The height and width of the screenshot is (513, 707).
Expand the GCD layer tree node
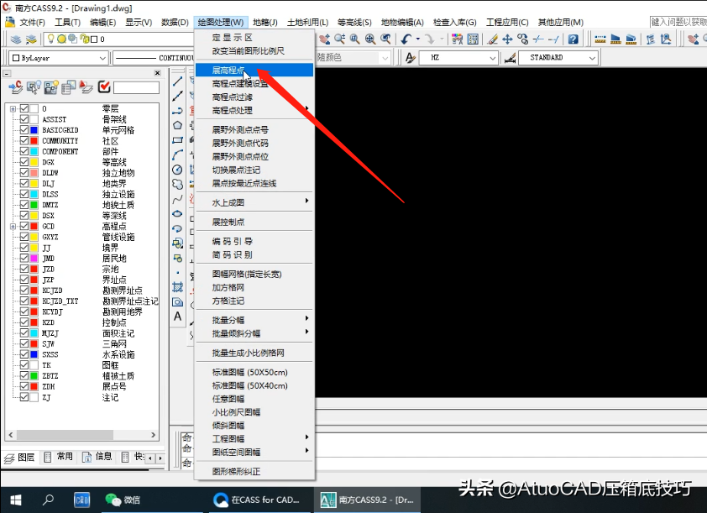click(x=13, y=227)
